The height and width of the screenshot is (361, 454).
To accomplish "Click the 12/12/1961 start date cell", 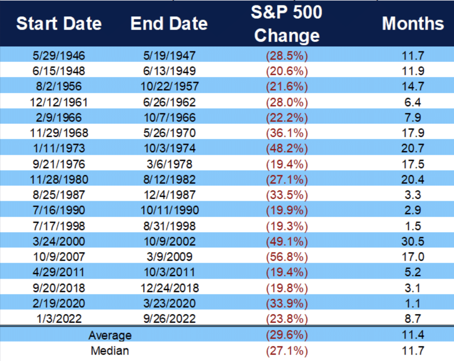I will [x=59, y=102].
